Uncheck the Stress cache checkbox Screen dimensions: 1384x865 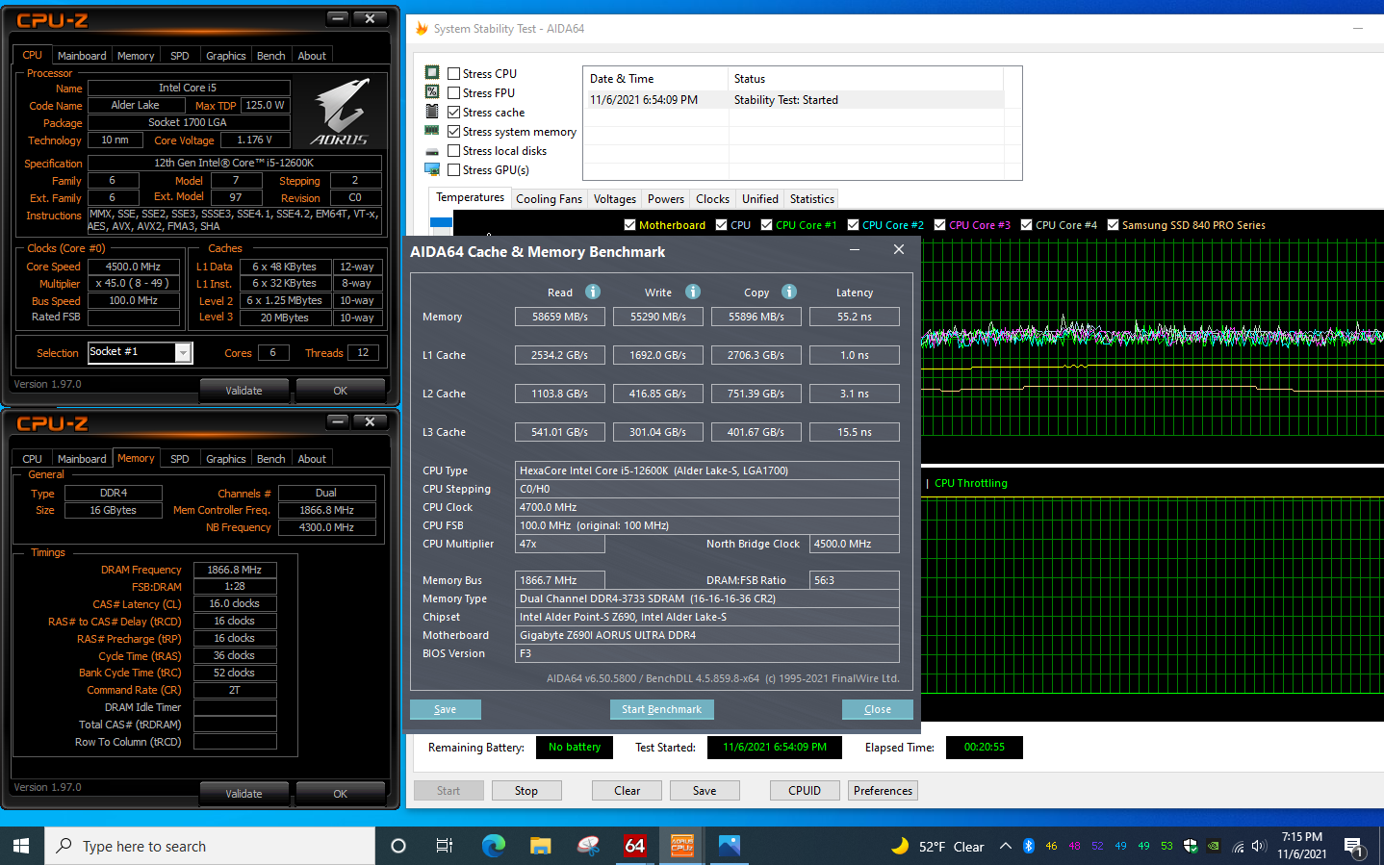(x=453, y=112)
